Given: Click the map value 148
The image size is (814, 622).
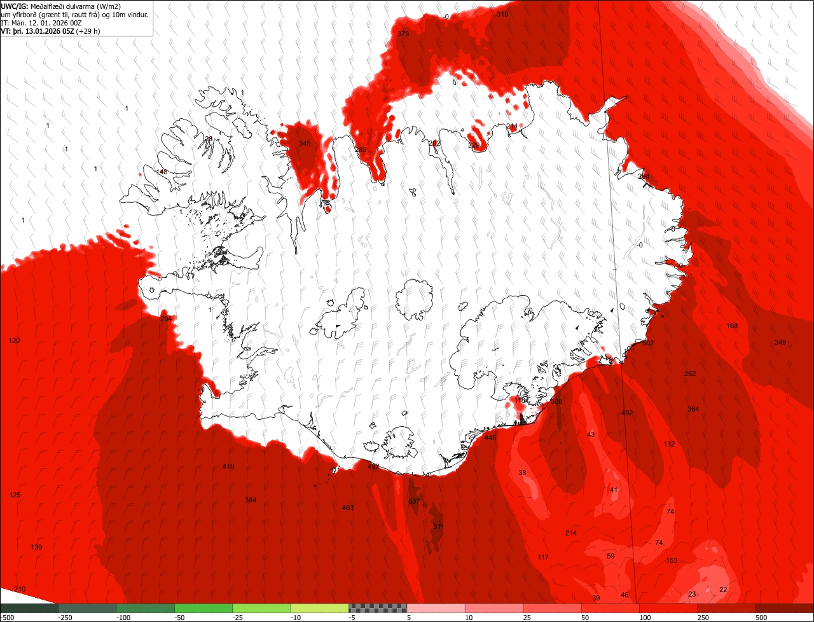Looking at the screenshot, I should [x=162, y=172].
